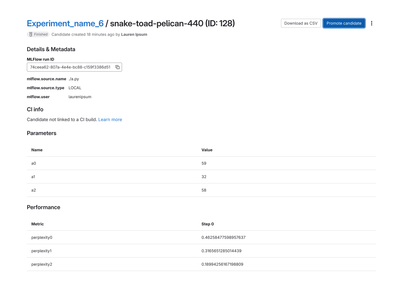Select the ./a.py source value

[74, 79]
